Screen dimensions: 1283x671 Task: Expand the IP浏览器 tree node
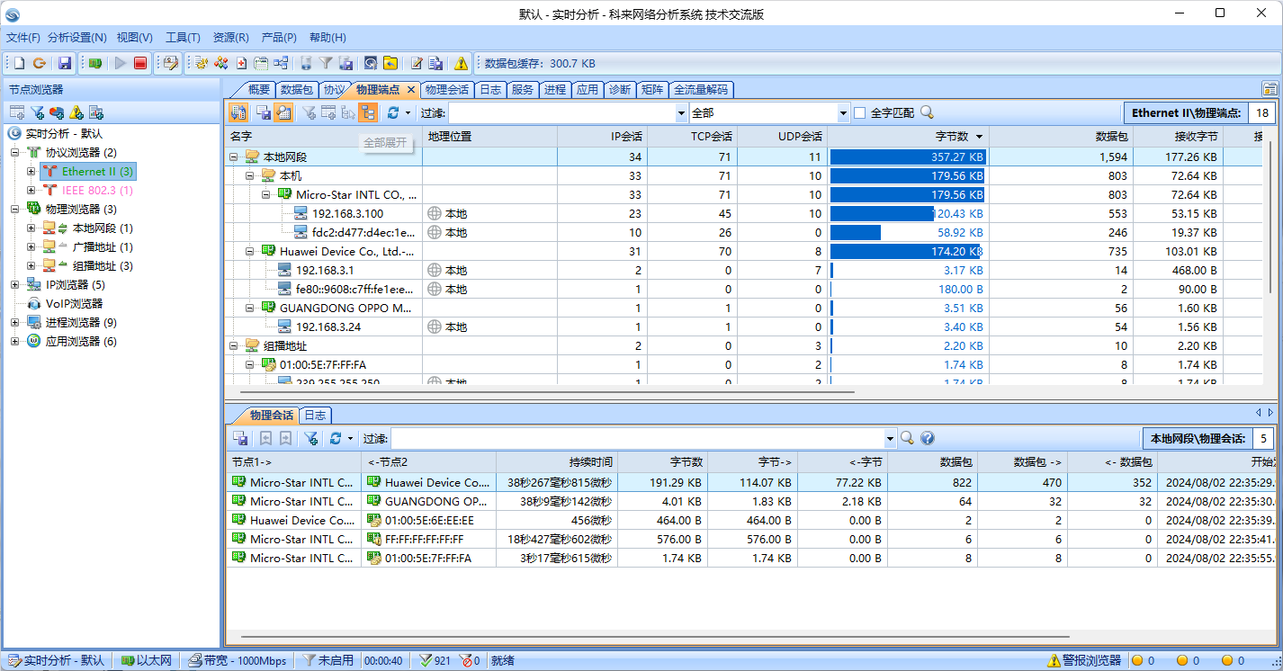tap(14, 284)
